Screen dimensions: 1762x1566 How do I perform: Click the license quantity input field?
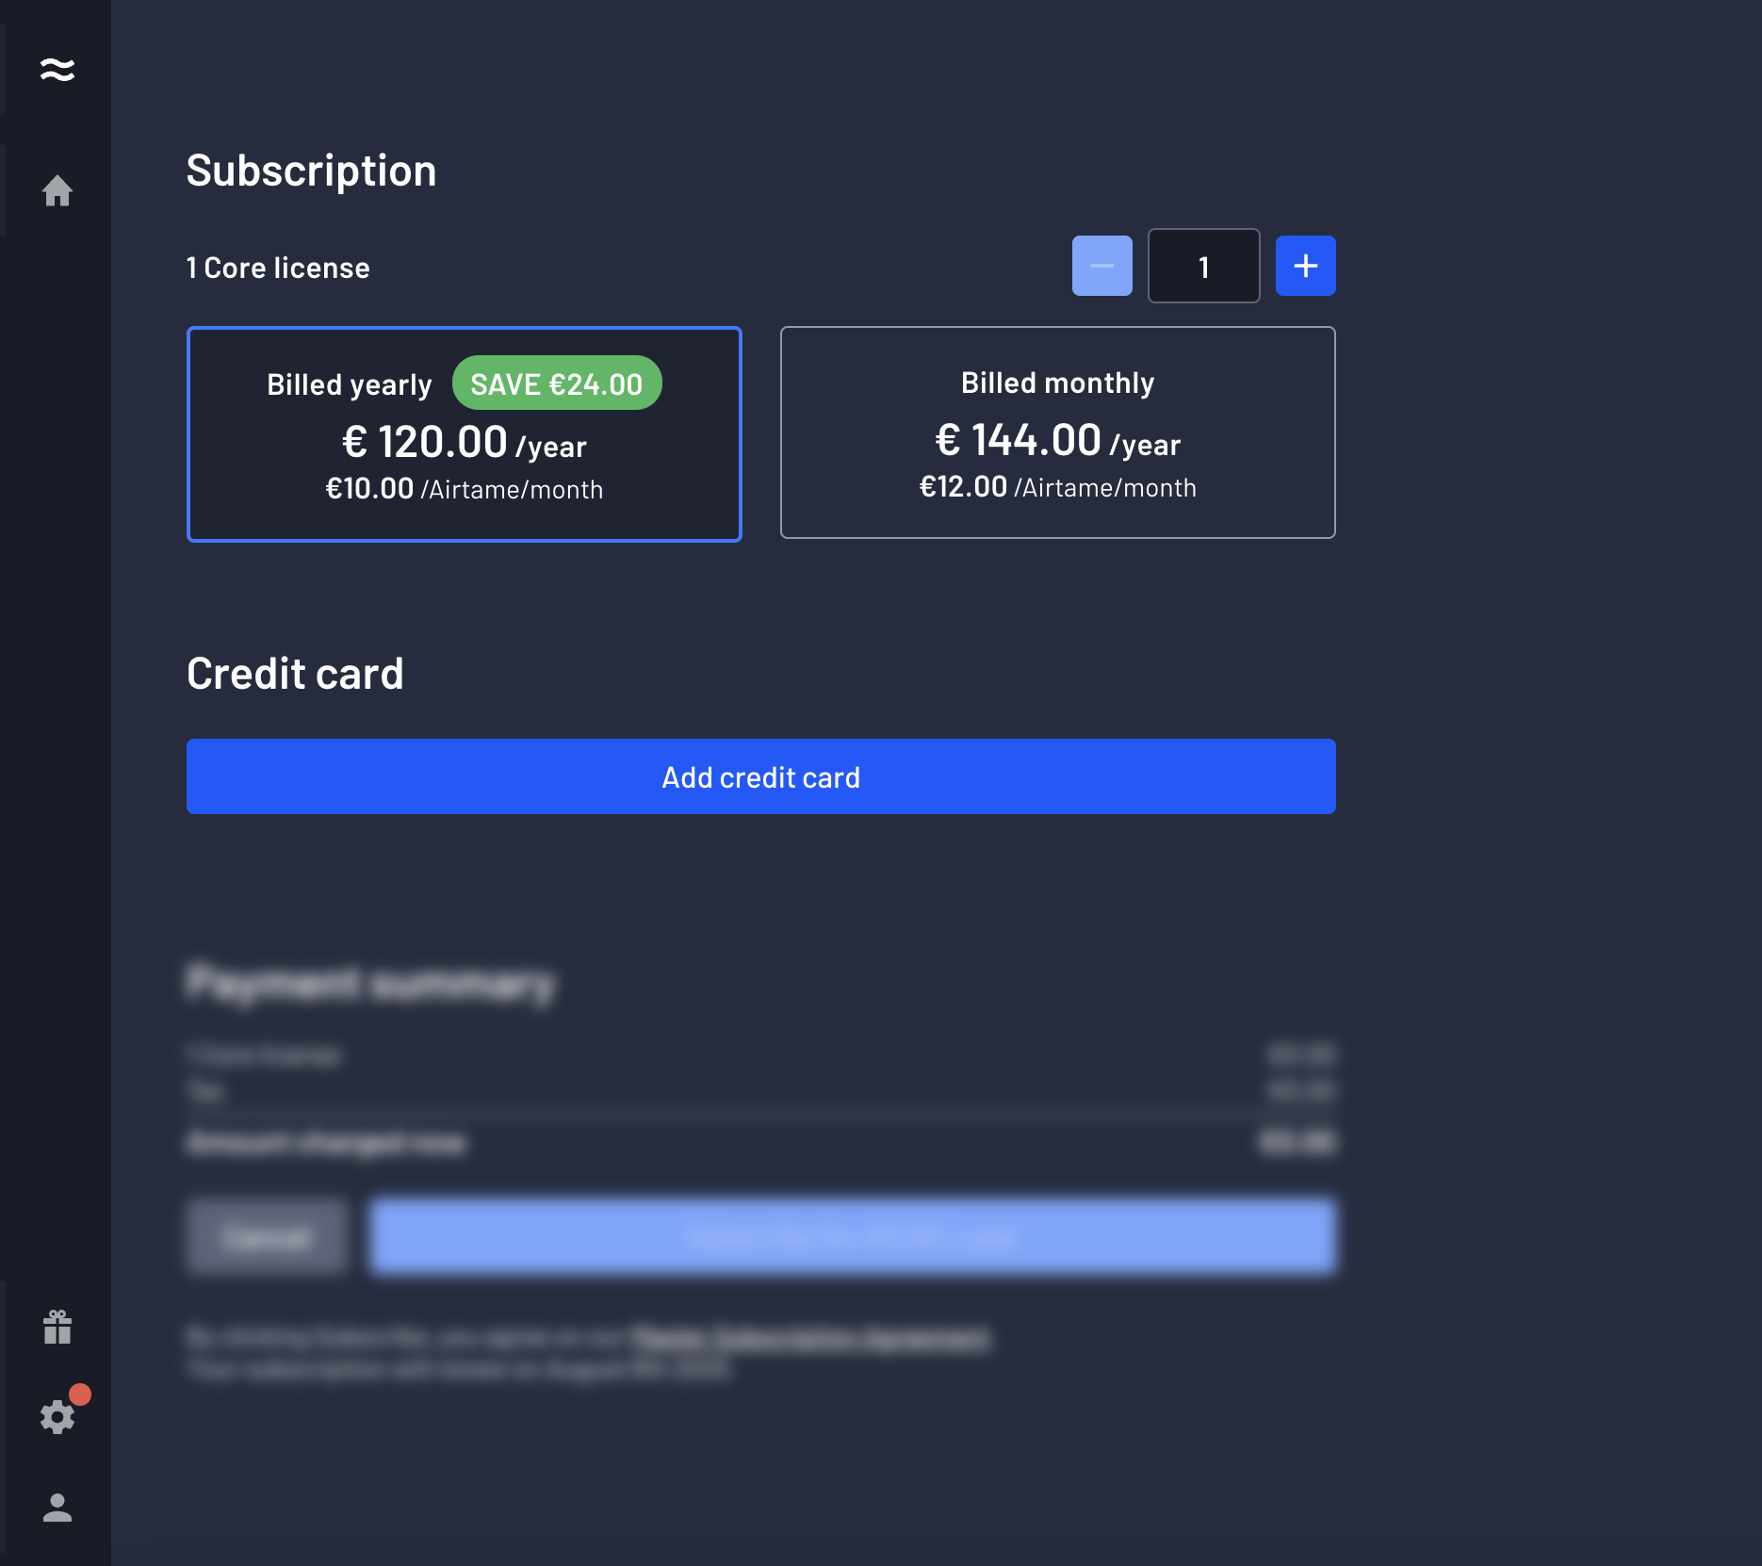click(x=1203, y=267)
